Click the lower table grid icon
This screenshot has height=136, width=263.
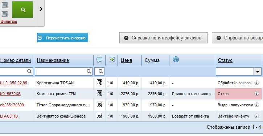click(x=4, y=14)
